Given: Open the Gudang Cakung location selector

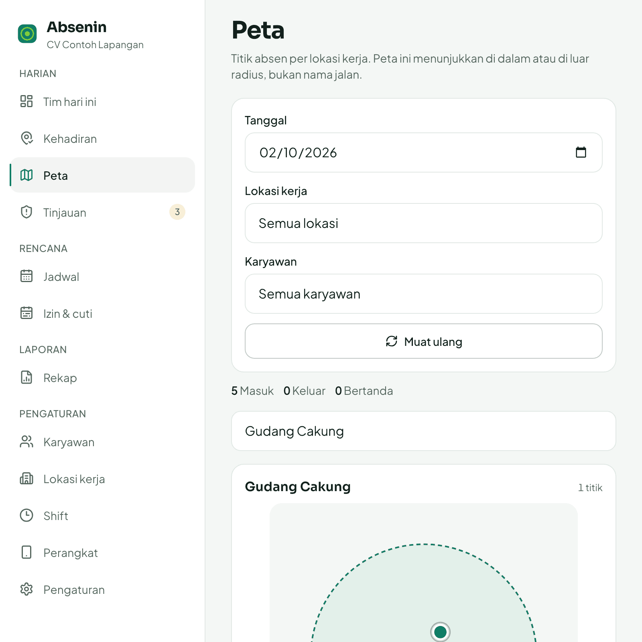Looking at the screenshot, I should [x=424, y=431].
